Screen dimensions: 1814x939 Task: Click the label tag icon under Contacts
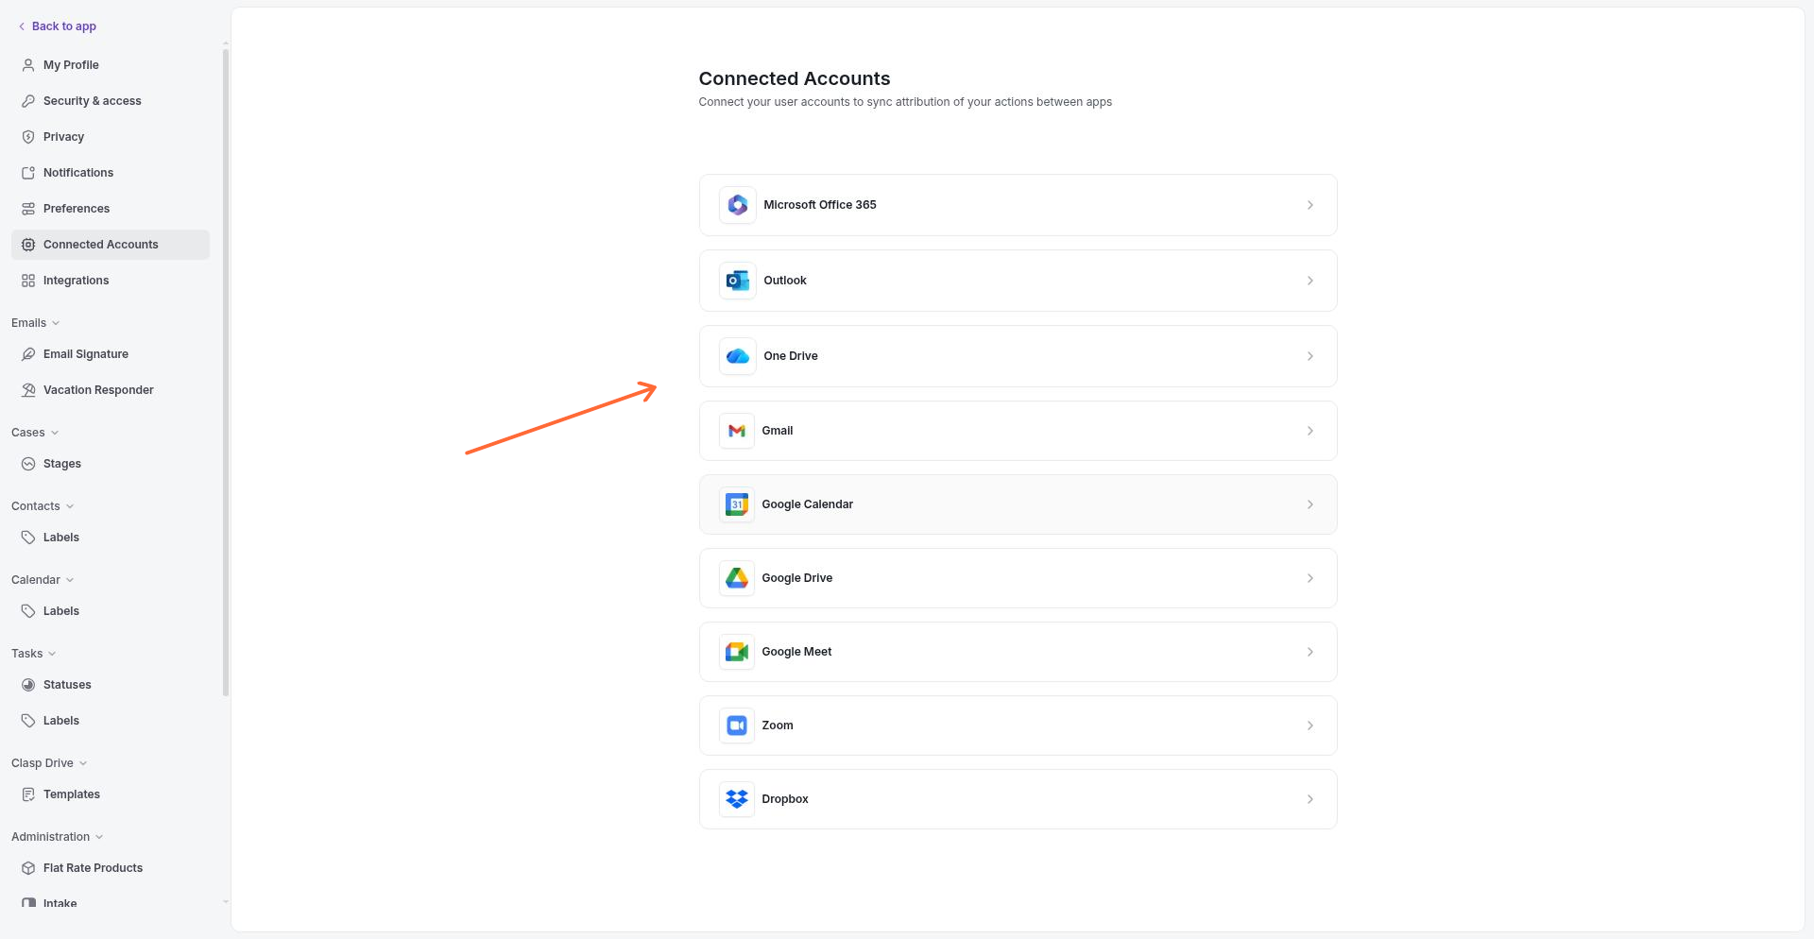click(28, 538)
